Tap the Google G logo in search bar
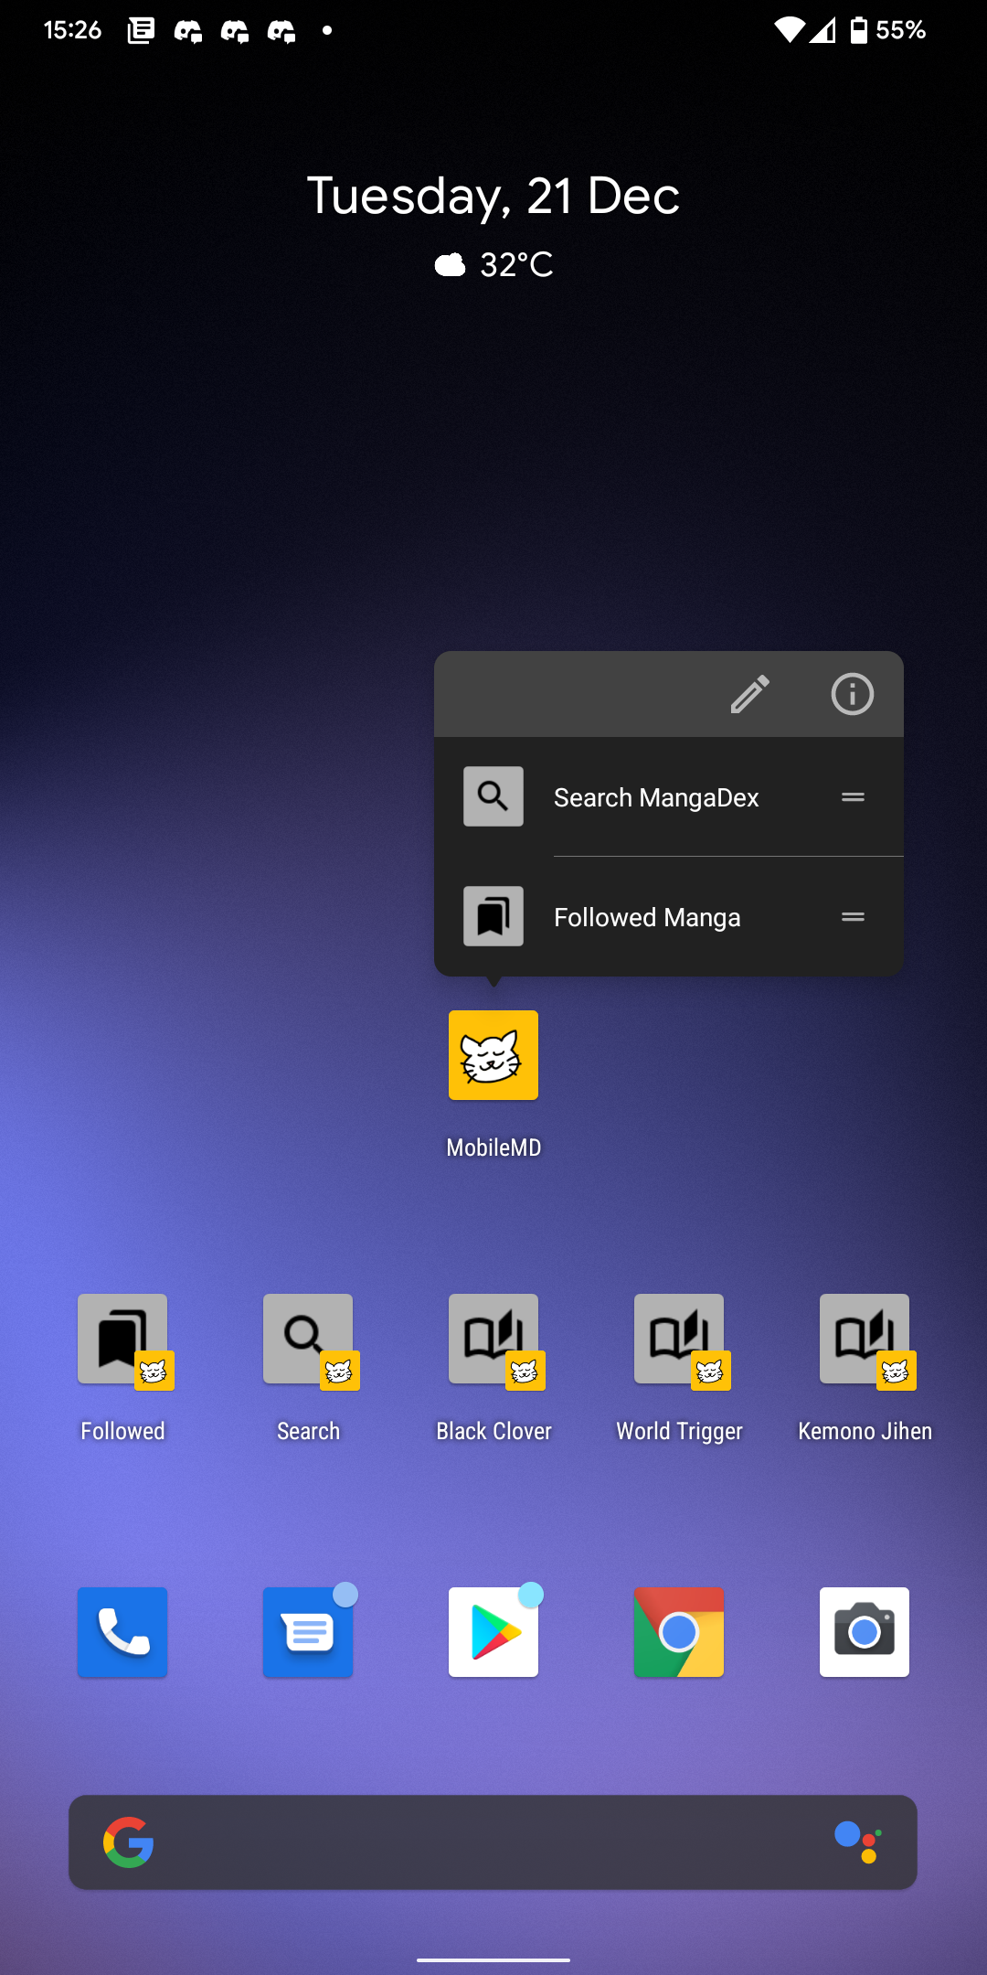987x1975 pixels. (128, 1842)
